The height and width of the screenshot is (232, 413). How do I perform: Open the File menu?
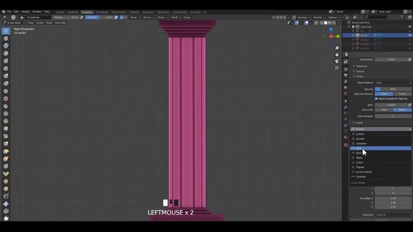pyautogui.click(x=9, y=12)
